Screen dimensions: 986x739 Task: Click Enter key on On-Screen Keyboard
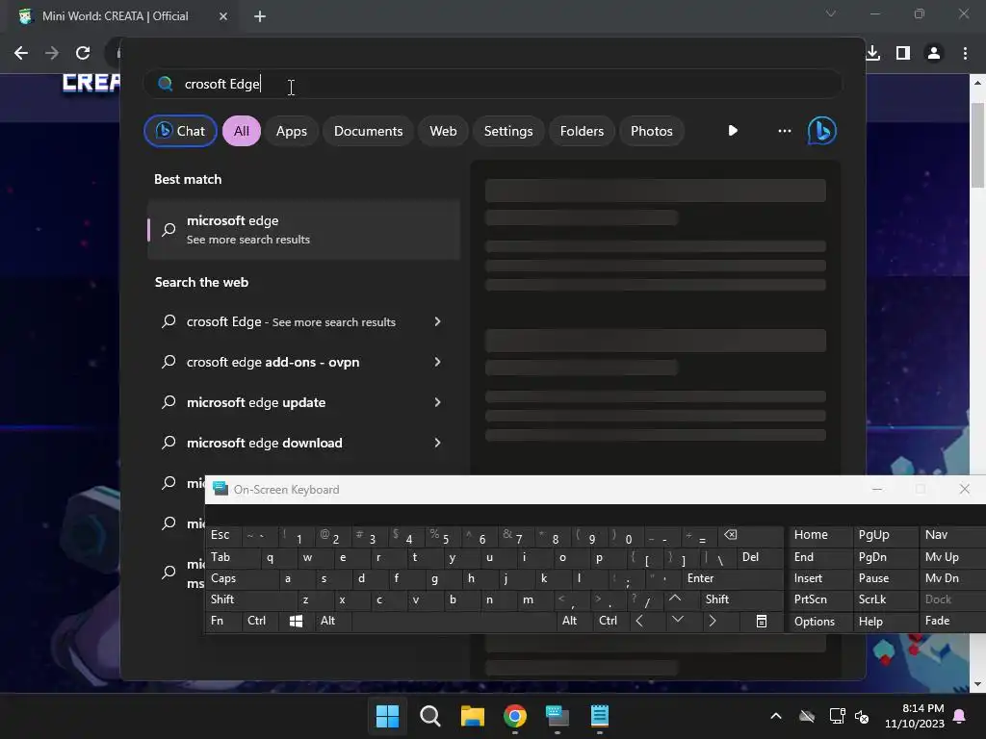coord(731,578)
